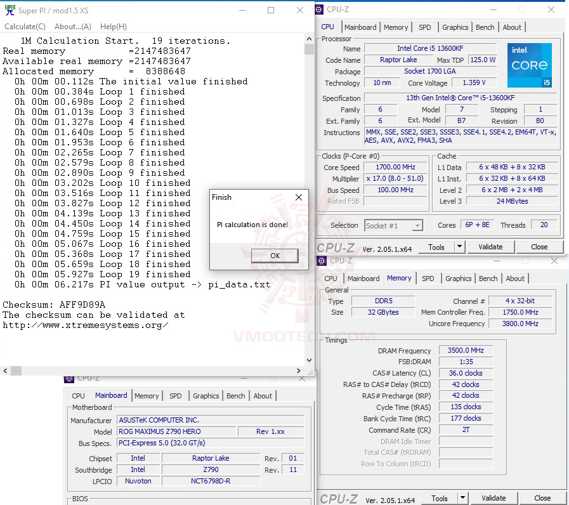This screenshot has height=505, width=569.
Task: Switch to the SPD tab in top CPU-Z window
Action: coord(425,27)
